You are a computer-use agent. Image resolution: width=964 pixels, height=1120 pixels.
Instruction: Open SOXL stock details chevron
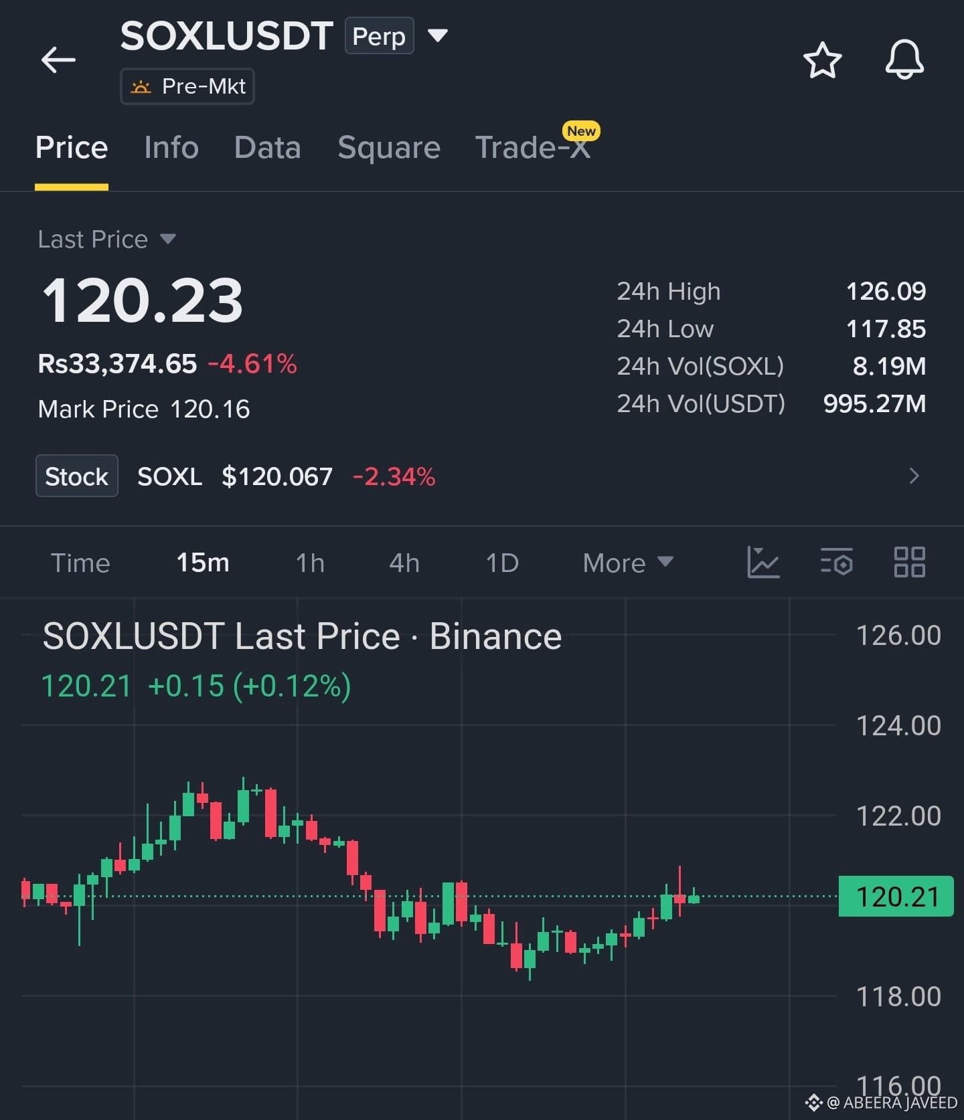tap(914, 476)
